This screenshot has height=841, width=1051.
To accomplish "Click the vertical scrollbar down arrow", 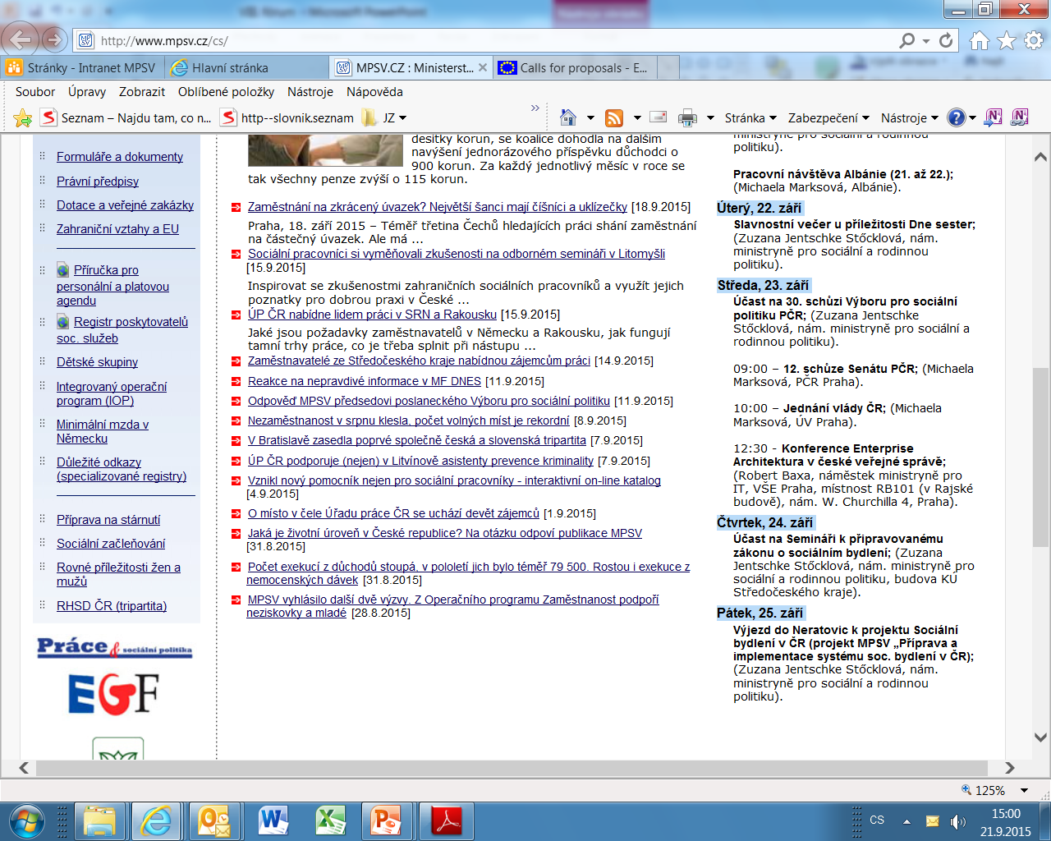I will (x=1040, y=738).
